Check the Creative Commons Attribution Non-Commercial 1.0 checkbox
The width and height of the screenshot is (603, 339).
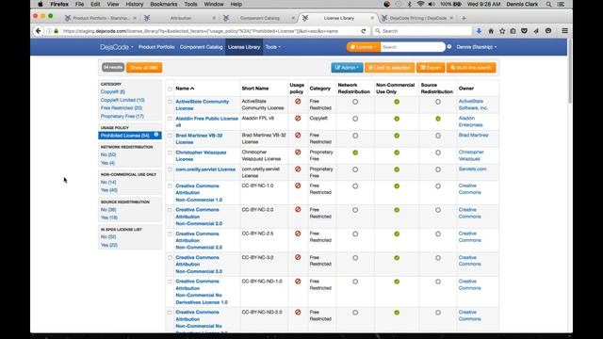[170, 186]
